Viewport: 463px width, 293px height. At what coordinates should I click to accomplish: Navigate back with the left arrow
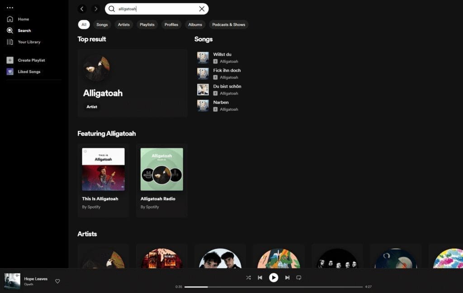click(82, 9)
